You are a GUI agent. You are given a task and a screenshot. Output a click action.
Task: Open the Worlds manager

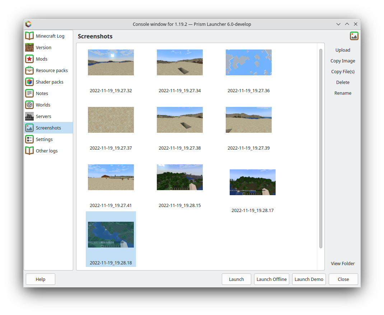(44, 105)
